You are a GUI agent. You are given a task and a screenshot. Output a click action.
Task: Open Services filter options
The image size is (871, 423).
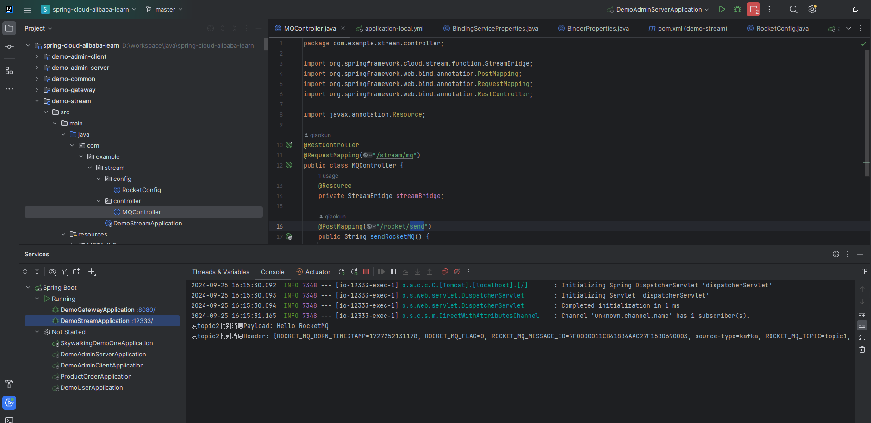click(x=65, y=272)
